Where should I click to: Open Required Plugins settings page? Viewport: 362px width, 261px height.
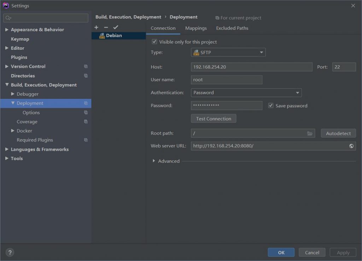[x=35, y=140]
